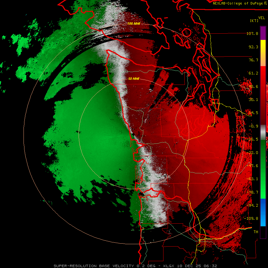Click the -78.7 legend value
268x268 pixels.
[252, 192]
